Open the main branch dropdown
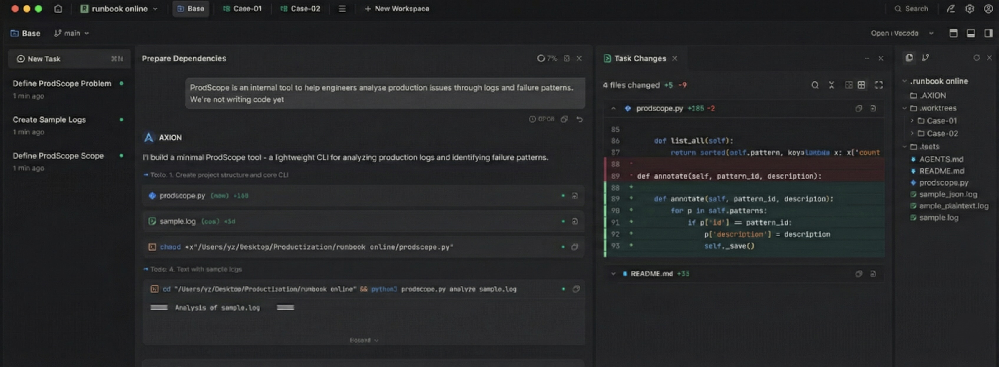This screenshot has width=999, height=367. (x=72, y=33)
